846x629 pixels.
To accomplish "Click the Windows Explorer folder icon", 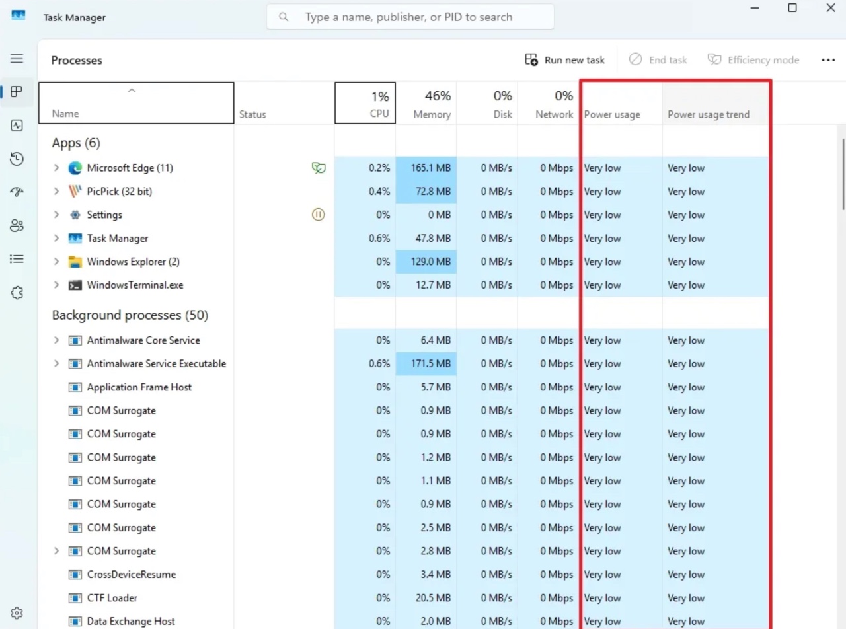I will click(75, 262).
